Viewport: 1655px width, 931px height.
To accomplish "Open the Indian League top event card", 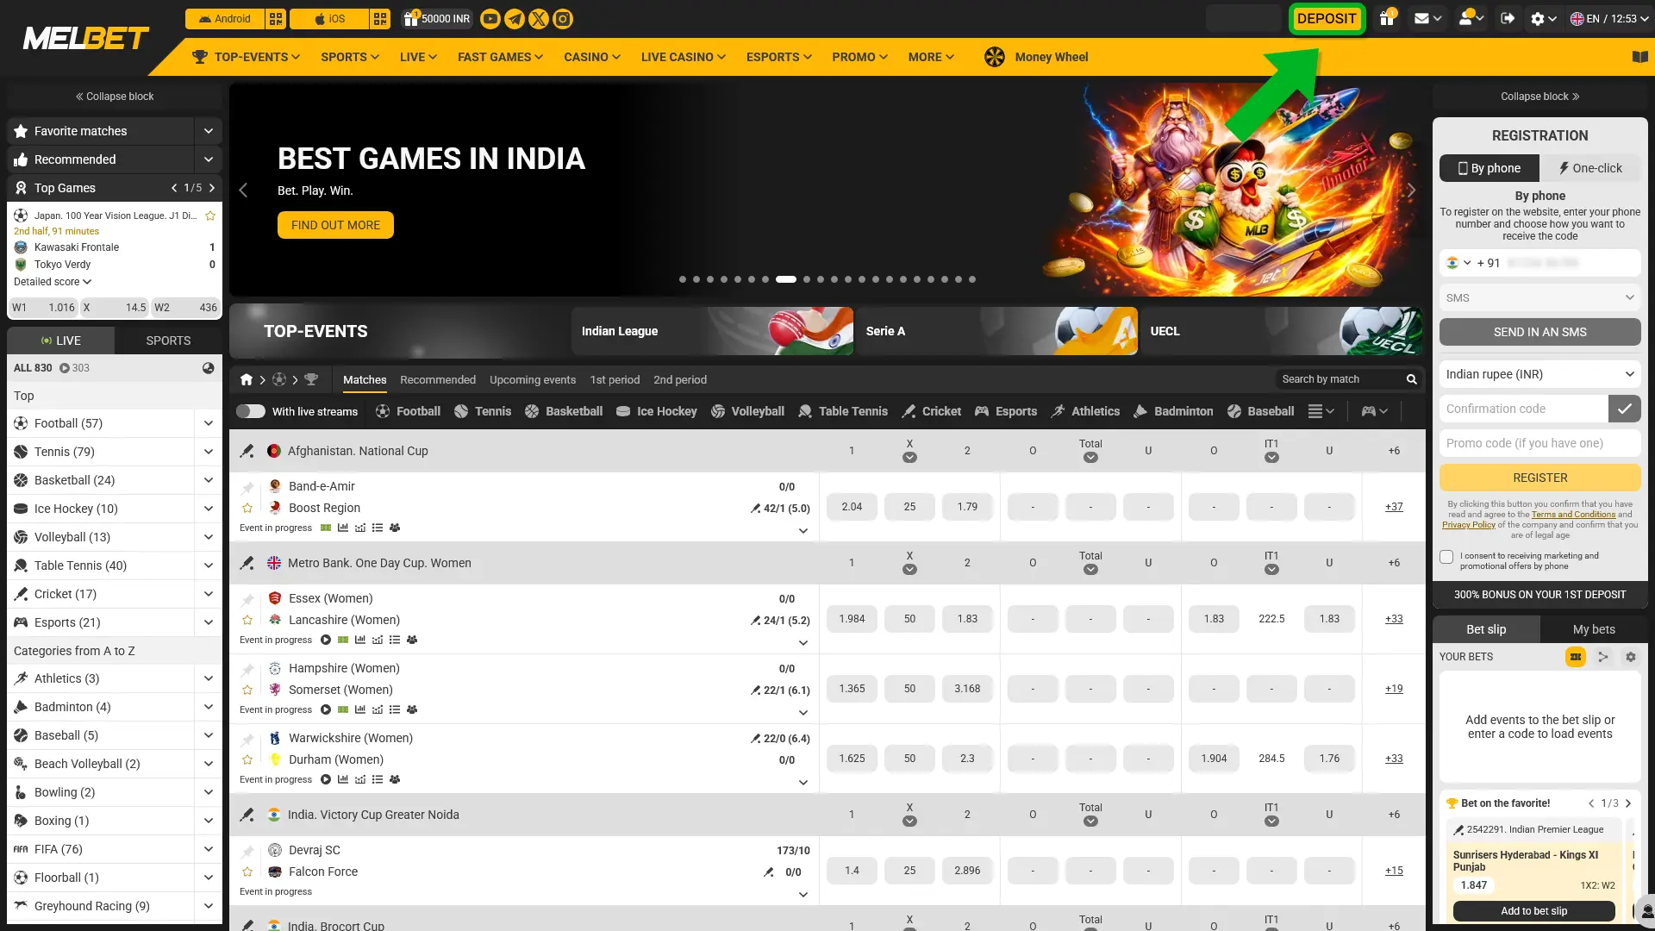I will pos(712,331).
